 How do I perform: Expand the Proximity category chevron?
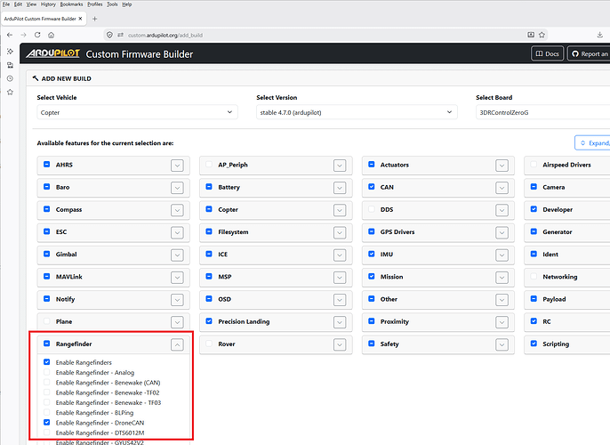[x=502, y=322]
